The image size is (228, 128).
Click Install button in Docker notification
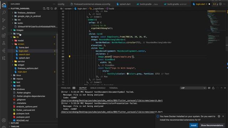tap(193, 125)
